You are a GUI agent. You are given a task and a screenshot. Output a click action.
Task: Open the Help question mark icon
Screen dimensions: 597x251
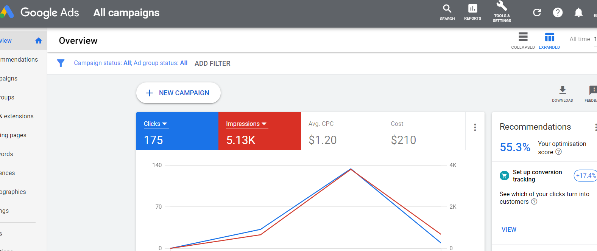pos(558,12)
